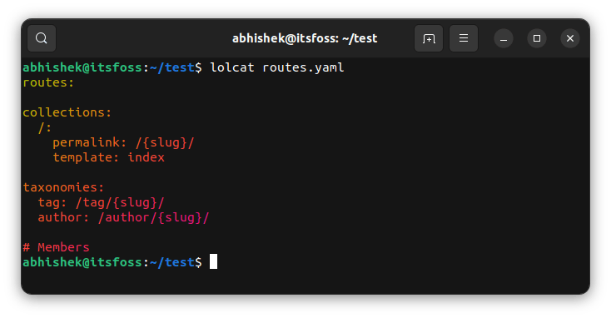Viewport: 611px width, 318px height.
Task: Open the hamburger main menu
Action: (464, 38)
